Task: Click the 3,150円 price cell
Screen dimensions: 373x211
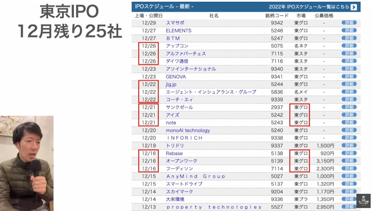Action: click(x=325, y=161)
